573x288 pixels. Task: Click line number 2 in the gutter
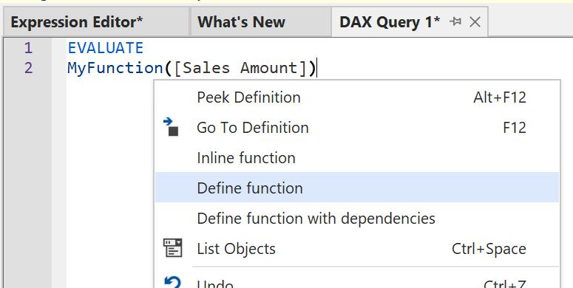[28, 68]
